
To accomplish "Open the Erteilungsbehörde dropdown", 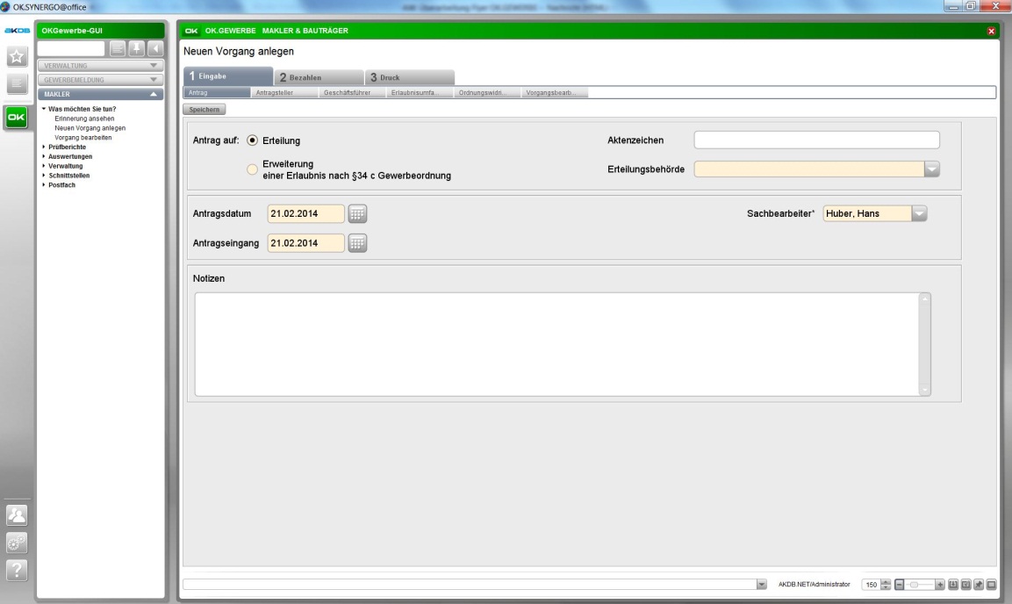I will tap(931, 169).
